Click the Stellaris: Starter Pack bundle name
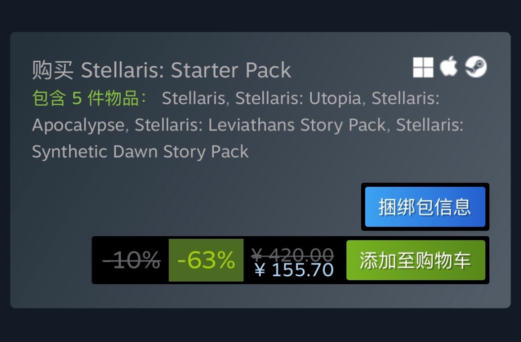 186,71
